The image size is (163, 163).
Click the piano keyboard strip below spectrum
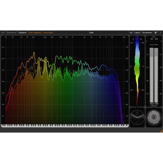coord(65,126)
